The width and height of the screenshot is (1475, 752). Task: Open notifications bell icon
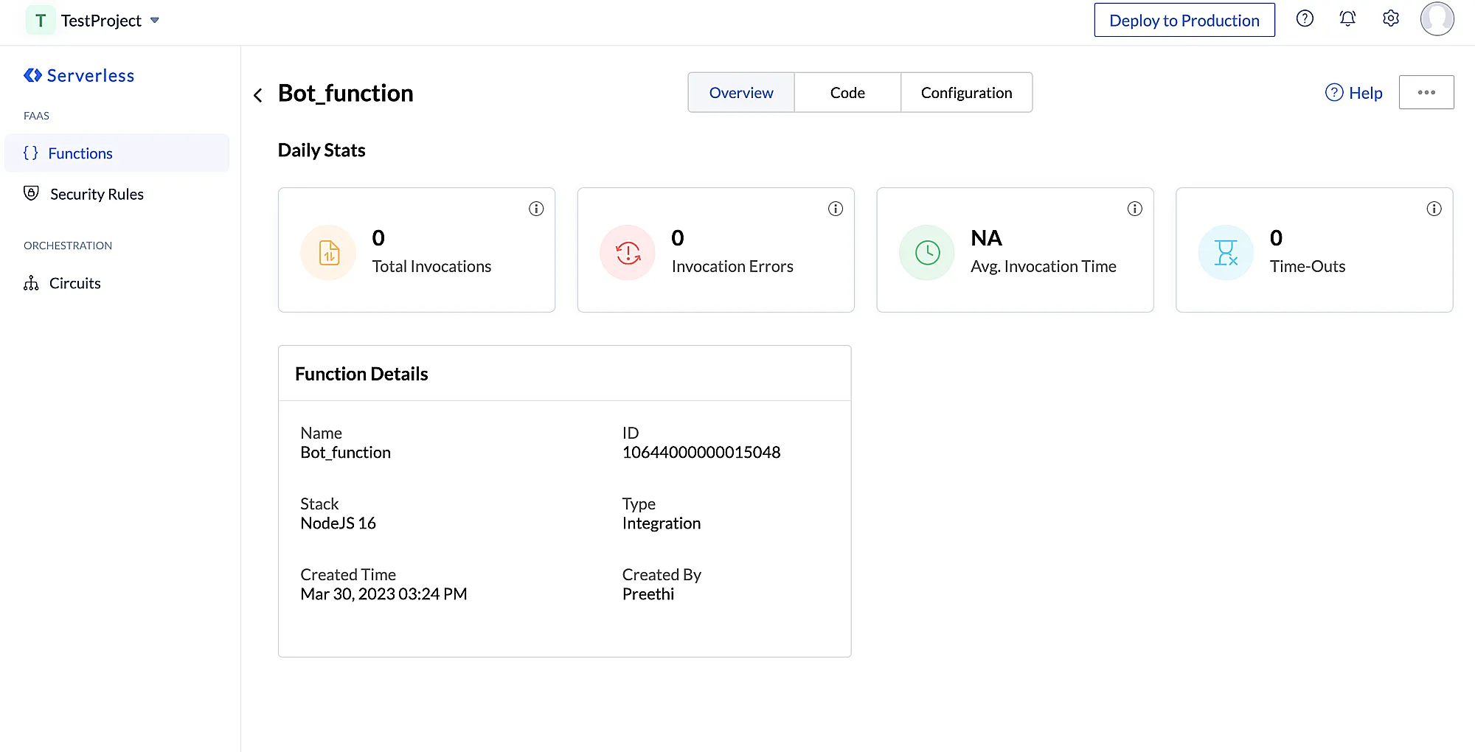click(x=1347, y=19)
